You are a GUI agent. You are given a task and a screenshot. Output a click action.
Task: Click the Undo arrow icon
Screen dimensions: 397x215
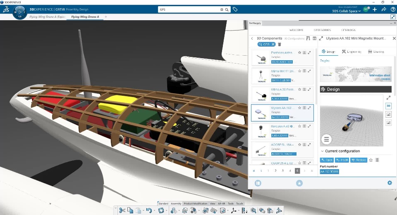[149, 210]
